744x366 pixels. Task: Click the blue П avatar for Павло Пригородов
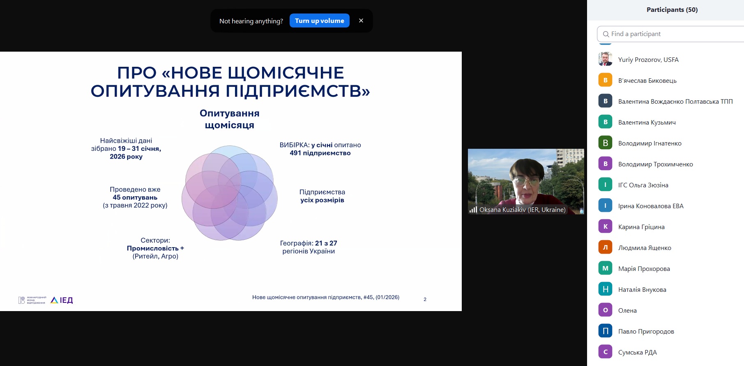pyautogui.click(x=605, y=331)
